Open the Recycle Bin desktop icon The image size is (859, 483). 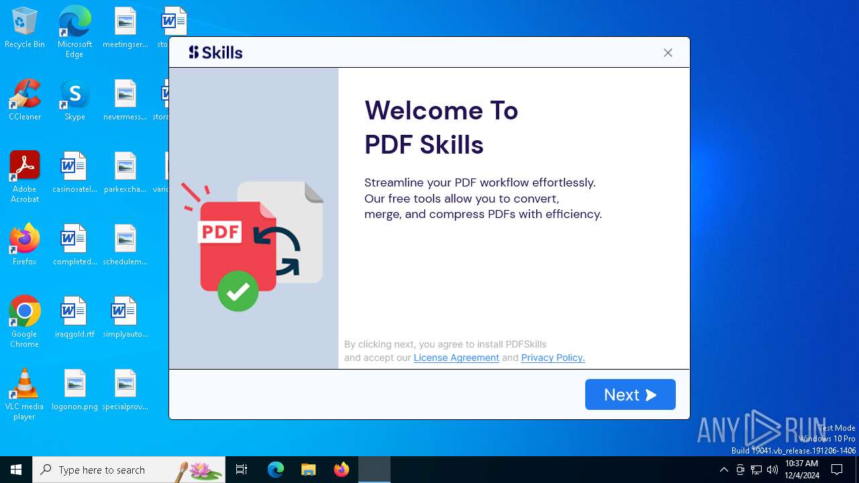point(25,28)
